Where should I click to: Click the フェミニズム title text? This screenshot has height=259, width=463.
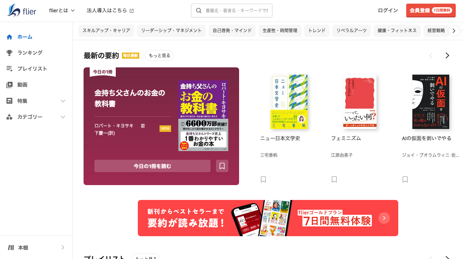tap(346, 138)
